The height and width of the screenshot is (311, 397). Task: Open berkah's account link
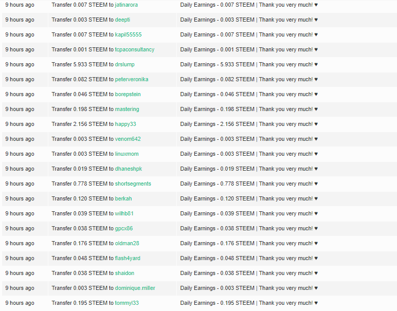pos(123,199)
